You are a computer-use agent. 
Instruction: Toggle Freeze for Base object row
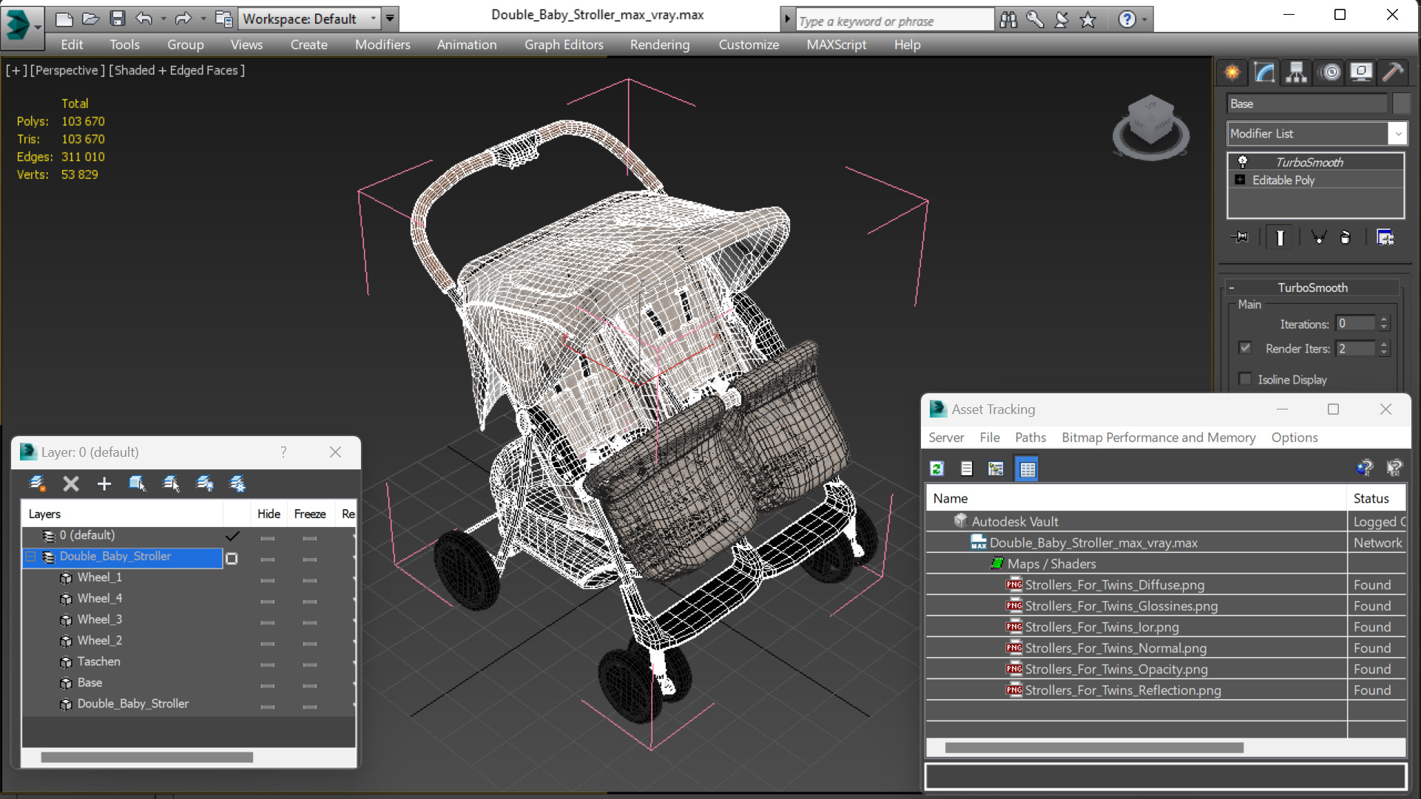[x=310, y=685]
